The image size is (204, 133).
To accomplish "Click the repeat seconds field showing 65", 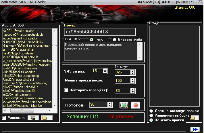I will (x=123, y=91).
